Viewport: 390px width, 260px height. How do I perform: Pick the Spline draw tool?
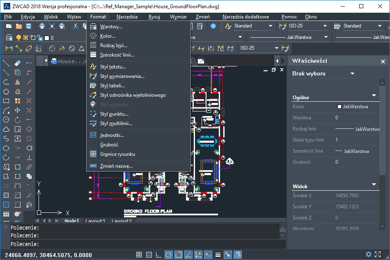tap(6, 139)
